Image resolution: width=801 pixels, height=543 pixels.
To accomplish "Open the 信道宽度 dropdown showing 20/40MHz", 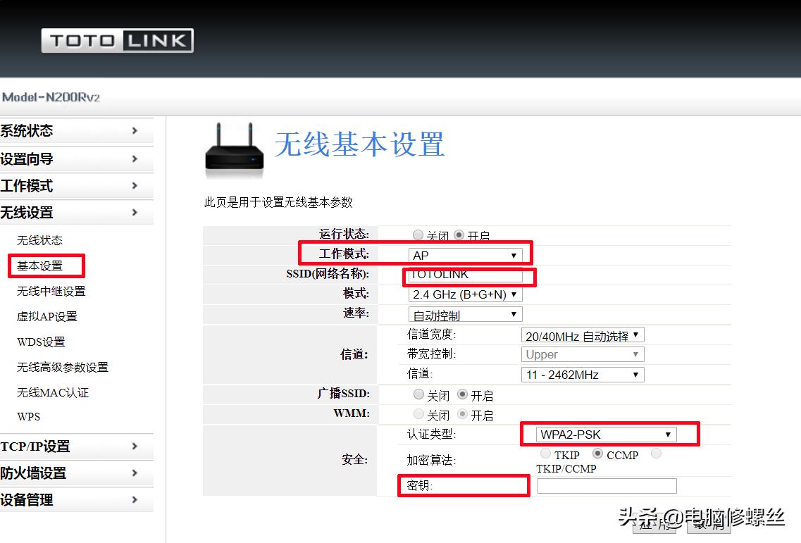I will pyautogui.click(x=582, y=335).
